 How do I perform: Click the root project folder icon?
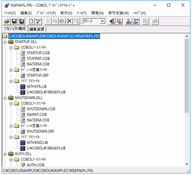(x=5, y=36)
